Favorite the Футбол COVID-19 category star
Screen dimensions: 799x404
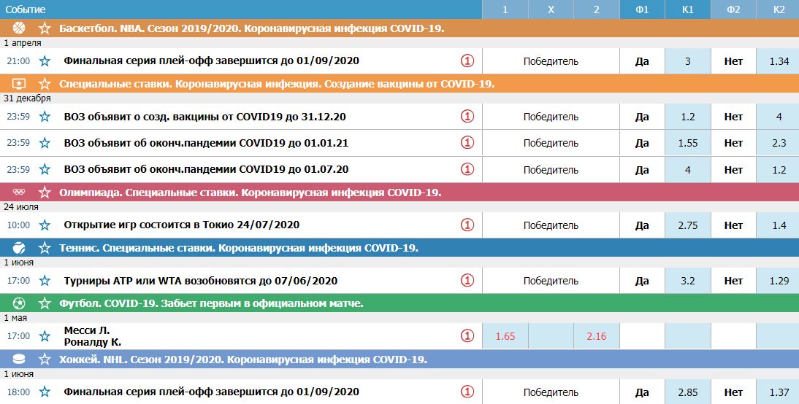pos(45,304)
